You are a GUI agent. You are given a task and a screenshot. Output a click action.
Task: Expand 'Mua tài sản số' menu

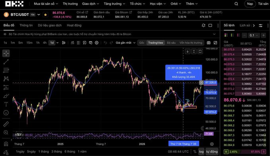point(46,4)
